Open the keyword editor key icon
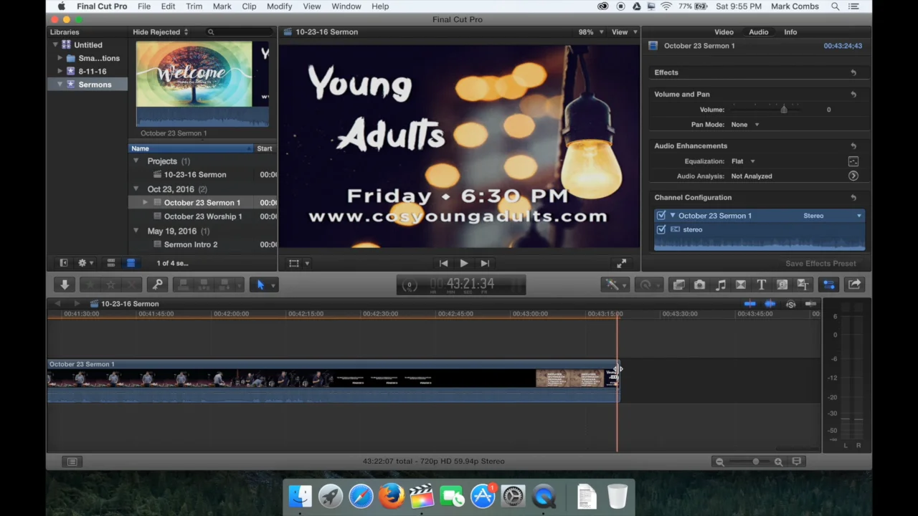The image size is (918, 516). 157,285
